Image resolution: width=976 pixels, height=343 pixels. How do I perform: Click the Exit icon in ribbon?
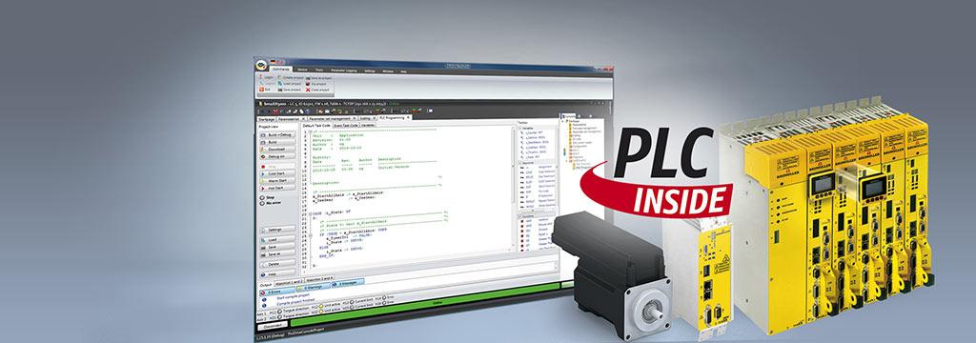coord(261,89)
